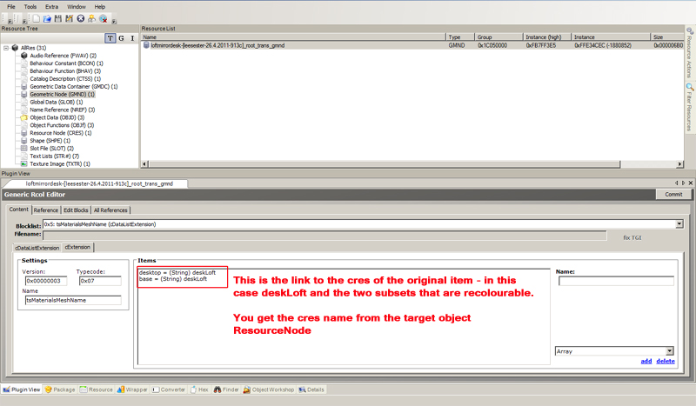
Task: Collapse the AllRes tree node
Action: 6,48
